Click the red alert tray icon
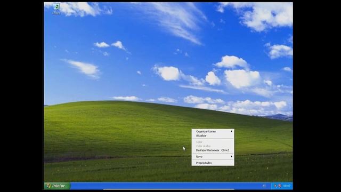 point(280,186)
